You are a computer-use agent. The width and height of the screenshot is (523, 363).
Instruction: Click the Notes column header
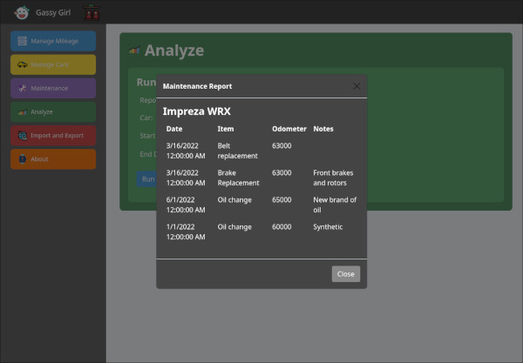pos(323,129)
